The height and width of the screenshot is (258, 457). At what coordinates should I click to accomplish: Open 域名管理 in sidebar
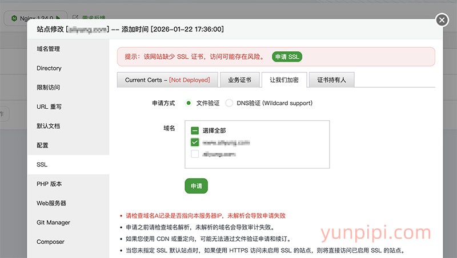tap(49, 49)
